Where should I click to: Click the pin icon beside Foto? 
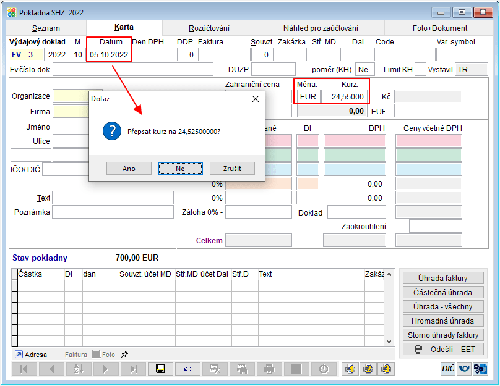coord(124,354)
